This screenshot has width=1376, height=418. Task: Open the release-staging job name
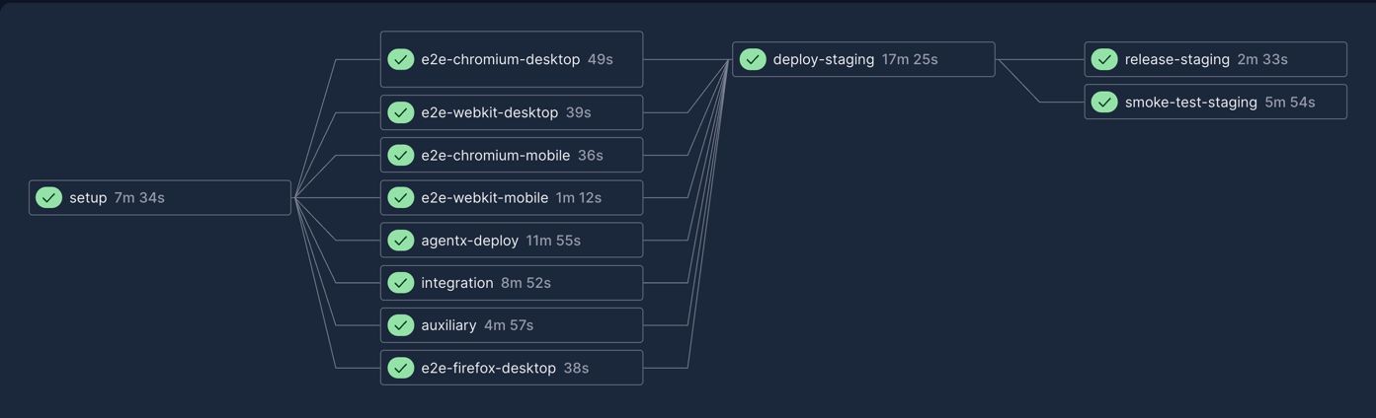tap(1176, 59)
